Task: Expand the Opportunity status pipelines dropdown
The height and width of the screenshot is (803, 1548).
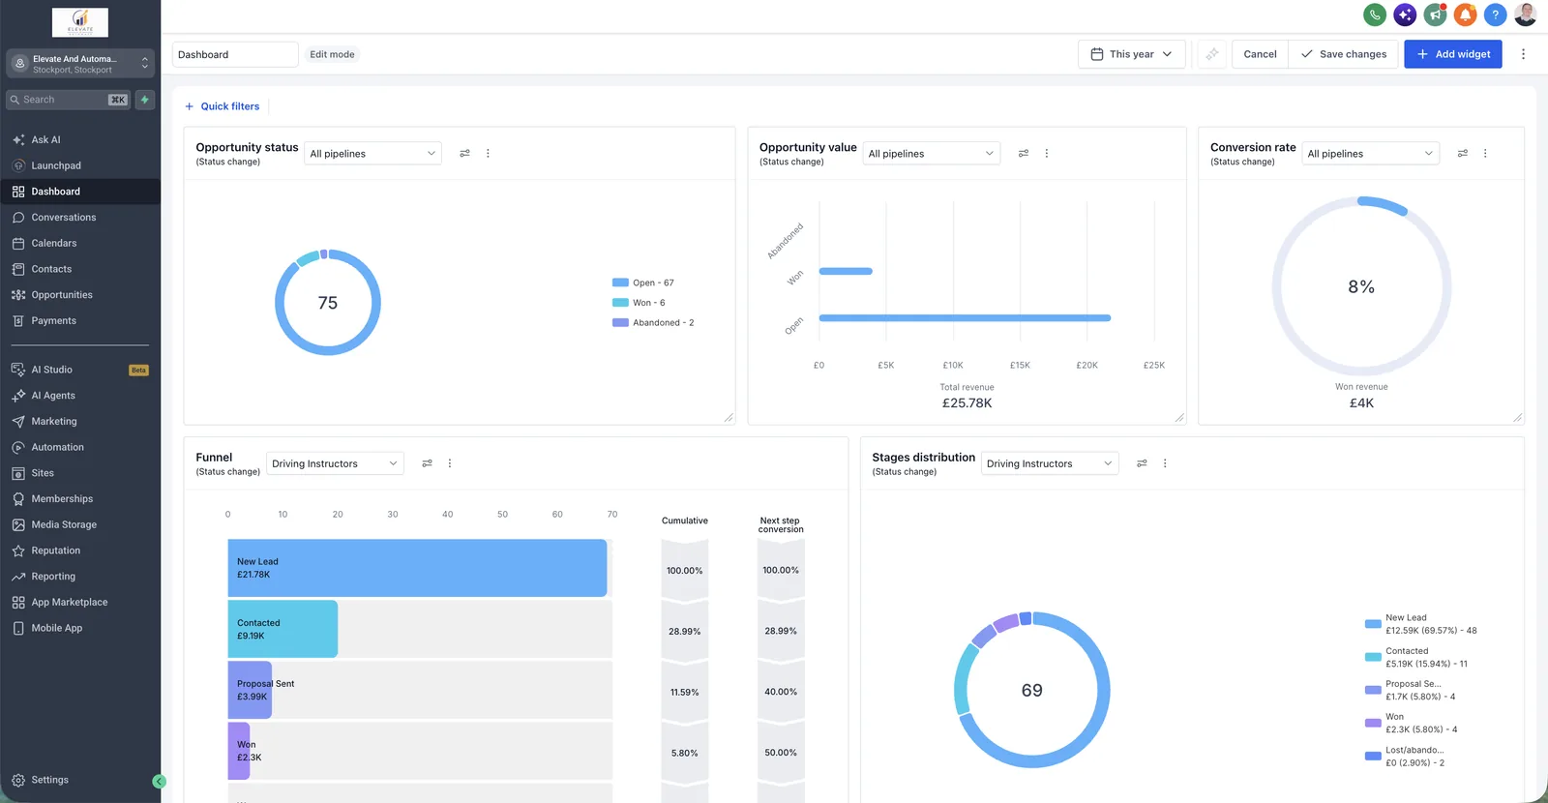Action: (x=372, y=154)
